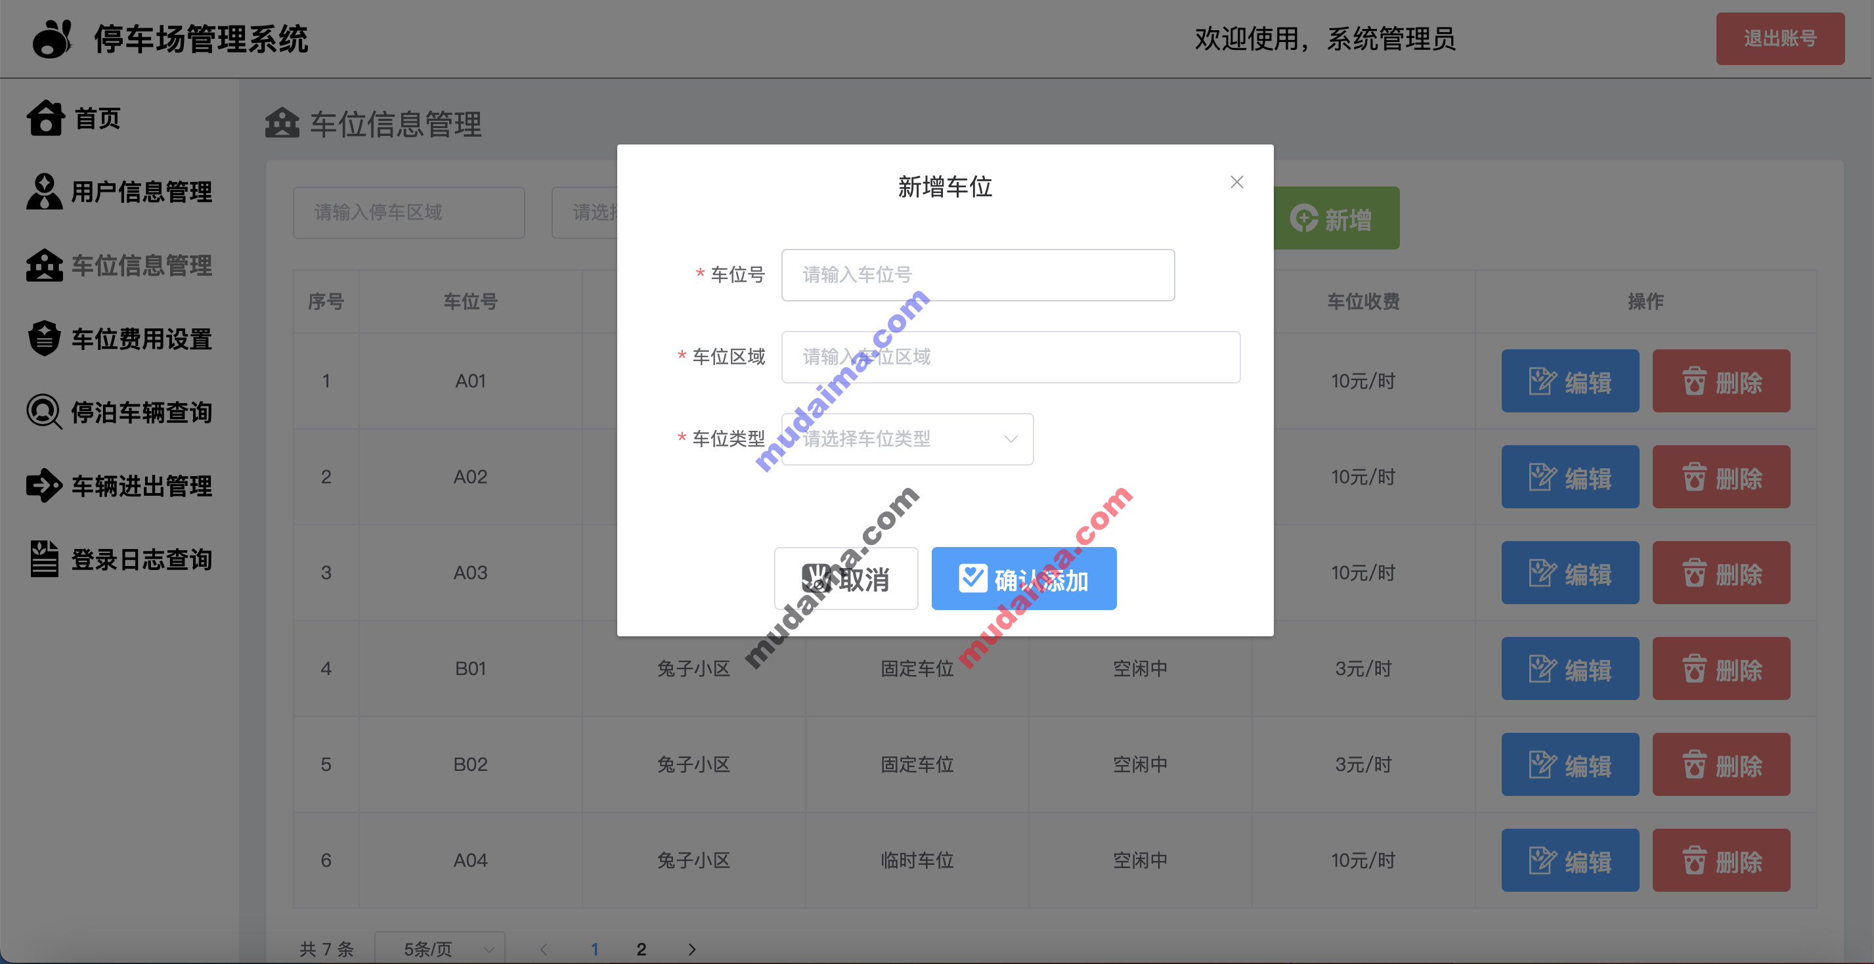Click the previous page arrow
This screenshot has height=964, width=1874.
pyautogui.click(x=544, y=949)
